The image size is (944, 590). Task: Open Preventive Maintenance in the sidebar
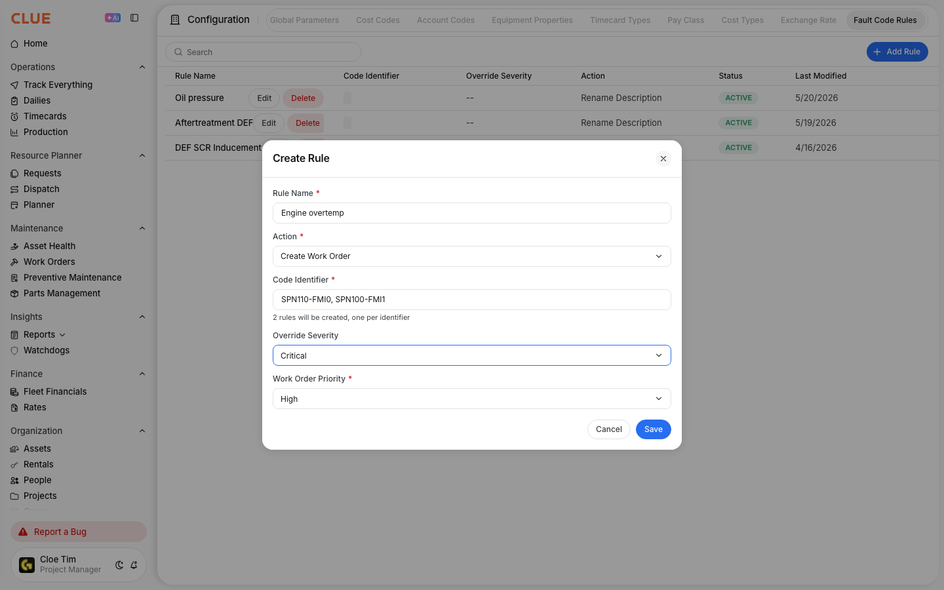72,277
